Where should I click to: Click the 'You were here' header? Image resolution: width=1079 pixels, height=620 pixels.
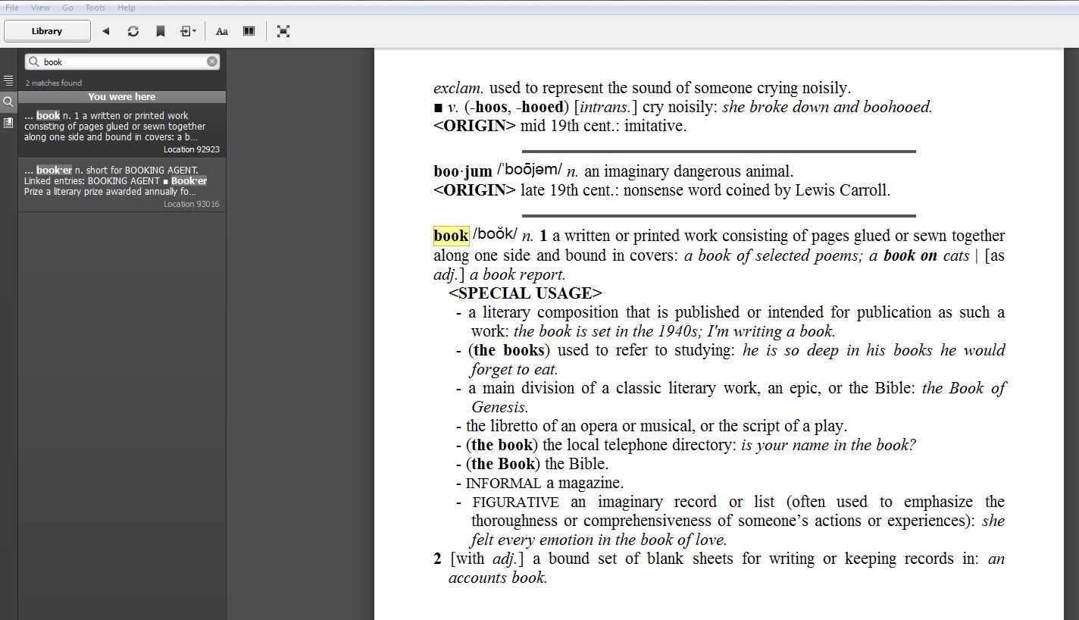[x=122, y=97]
